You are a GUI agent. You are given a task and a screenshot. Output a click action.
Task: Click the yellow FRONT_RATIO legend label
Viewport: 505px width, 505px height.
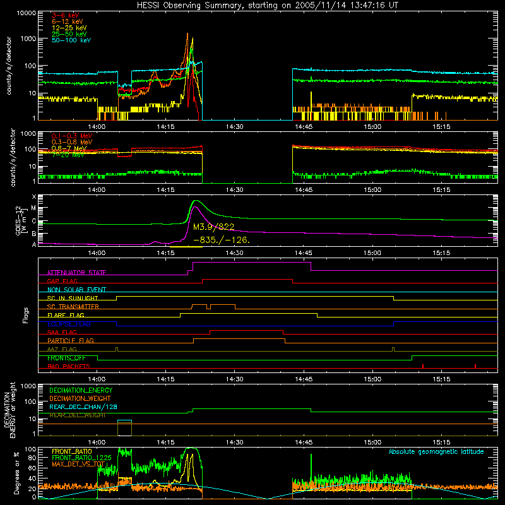[72, 451]
